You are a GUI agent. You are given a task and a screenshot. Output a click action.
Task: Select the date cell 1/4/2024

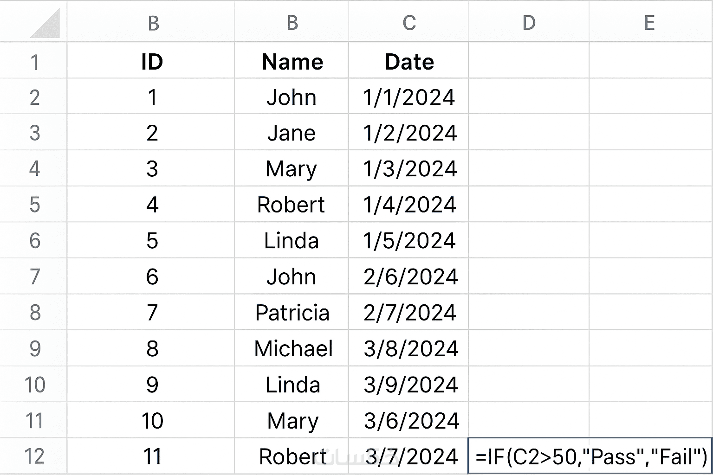tap(409, 205)
